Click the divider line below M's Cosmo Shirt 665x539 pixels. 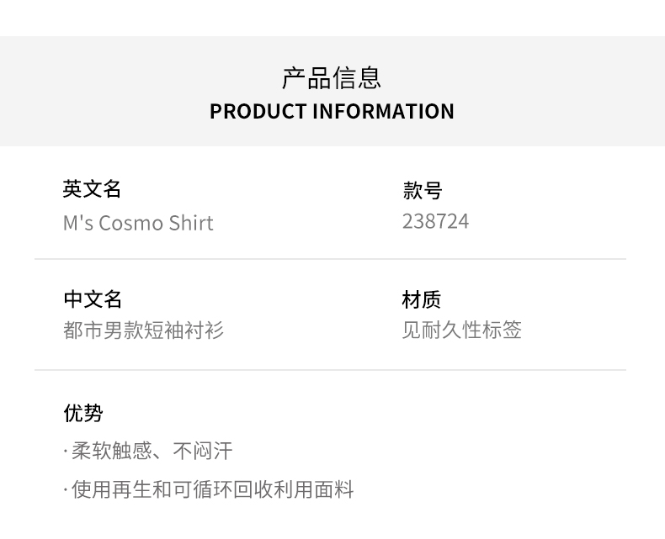(x=330, y=259)
